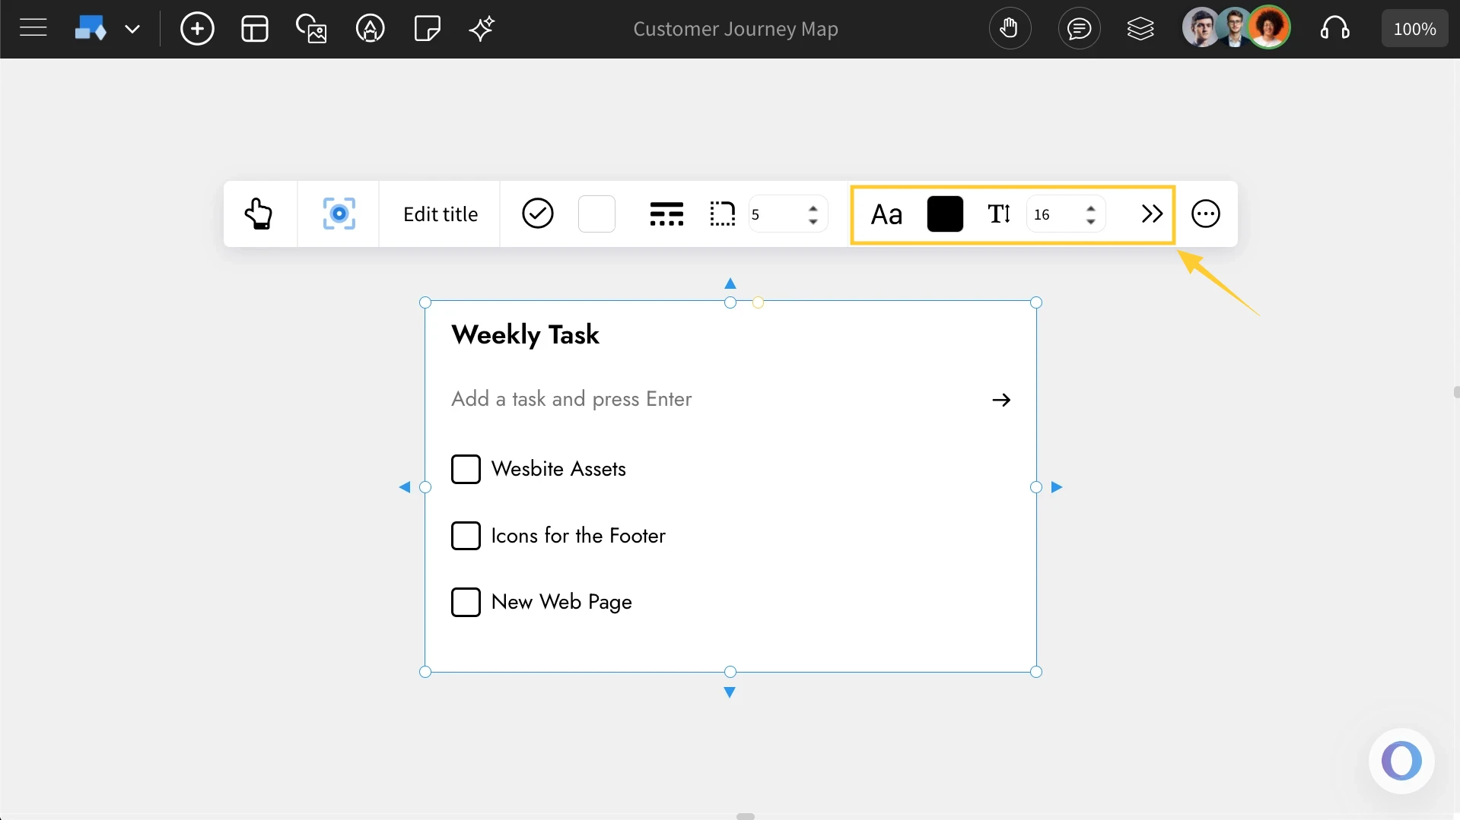Expand the hidden formatting options chevron
The image size is (1460, 820).
click(x=1151, y=214)
